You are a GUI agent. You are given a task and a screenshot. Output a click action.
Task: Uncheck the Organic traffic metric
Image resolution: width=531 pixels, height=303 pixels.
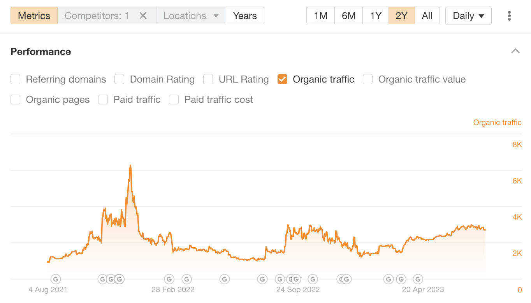pyautogui.click(x=282, y=79)
